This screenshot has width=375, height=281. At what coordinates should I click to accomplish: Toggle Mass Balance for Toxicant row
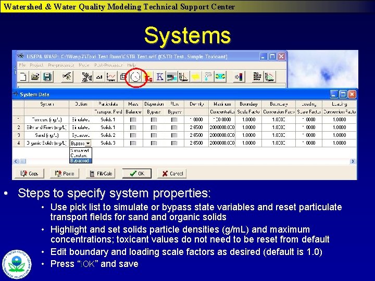pos(133,120)
